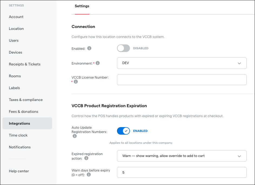Open the Environment dropdown showing DEV
The width and height of the screenshot is (255, 185).
click(182, 63)
